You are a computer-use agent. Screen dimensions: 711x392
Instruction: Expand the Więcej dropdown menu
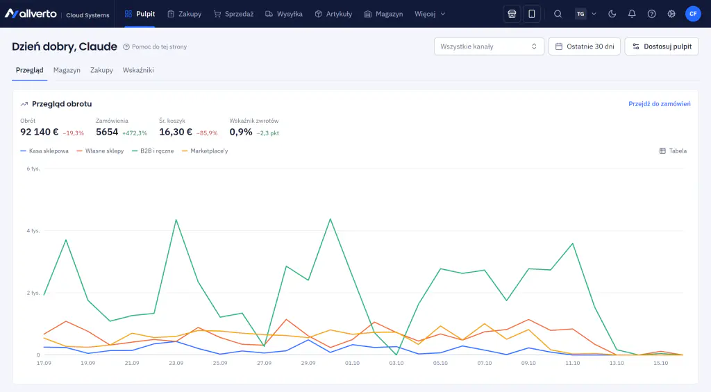430,14
